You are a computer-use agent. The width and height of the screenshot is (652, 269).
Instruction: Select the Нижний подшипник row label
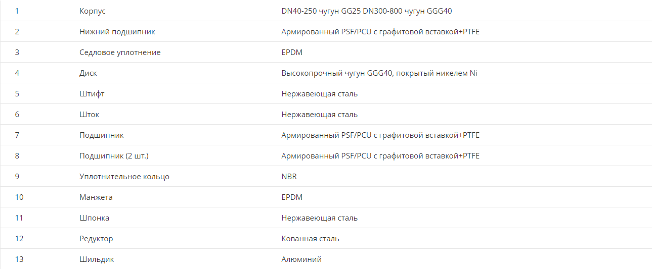tap(117, 32)
